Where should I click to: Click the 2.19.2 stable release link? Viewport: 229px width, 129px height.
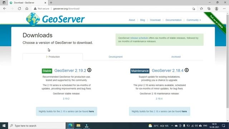pyautogui.click(x=66, y=99)
